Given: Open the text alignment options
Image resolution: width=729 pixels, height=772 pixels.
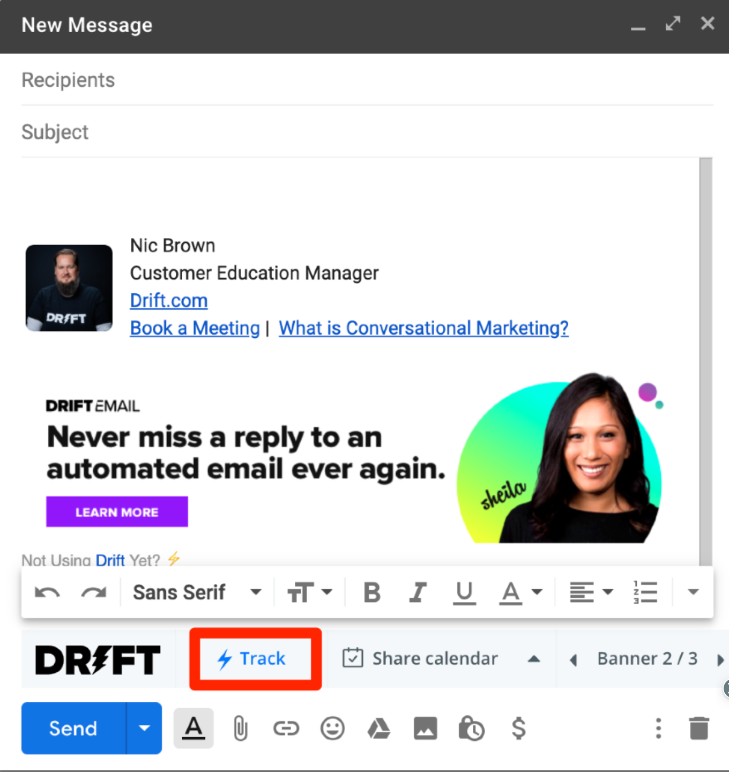Looking at the screenshot, I should point(591,592).
